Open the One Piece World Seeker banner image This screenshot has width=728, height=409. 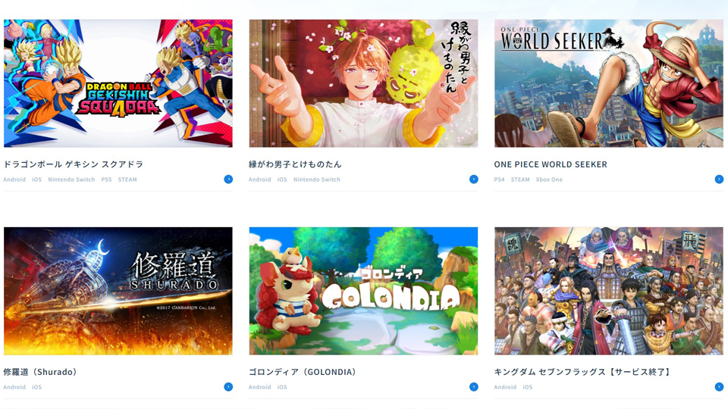coord(609,83)
